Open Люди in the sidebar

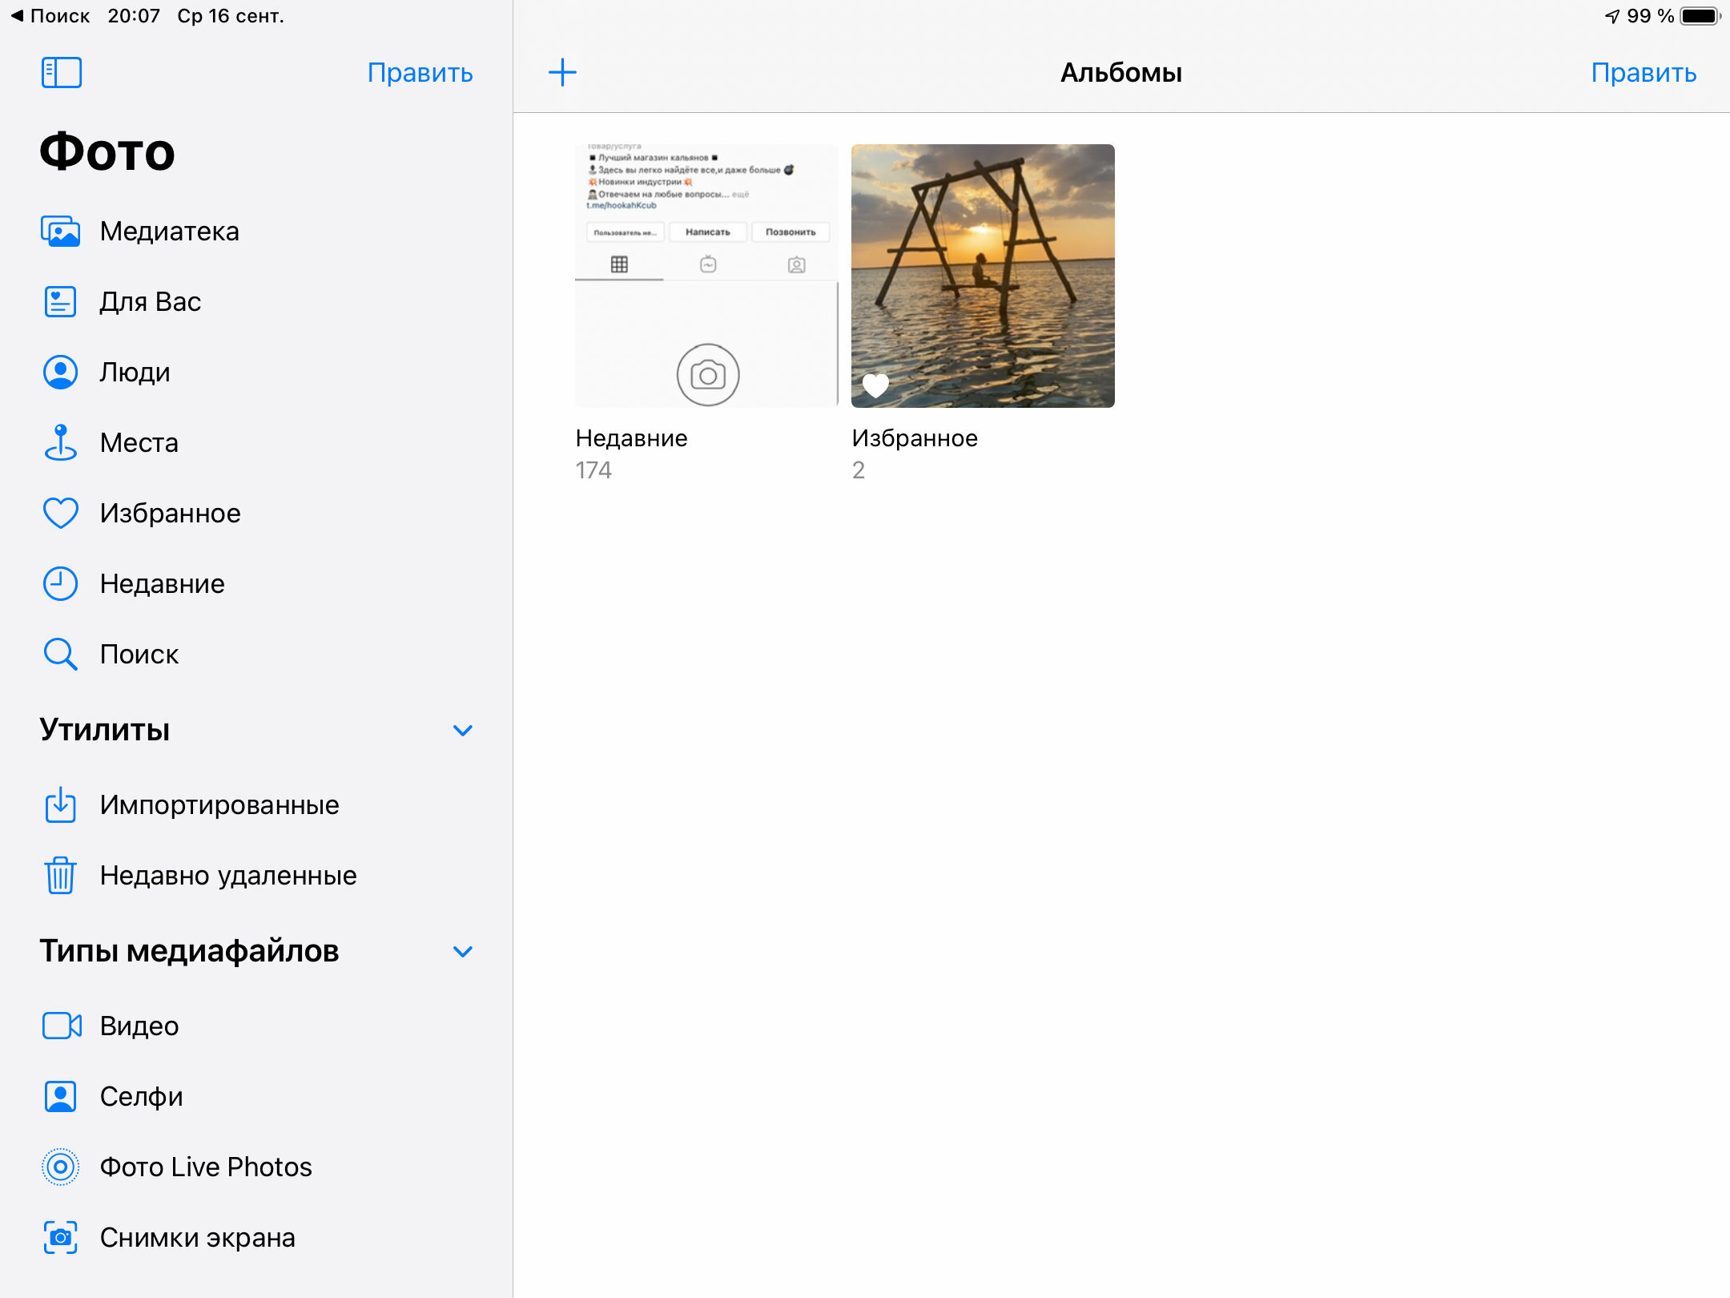256,373
